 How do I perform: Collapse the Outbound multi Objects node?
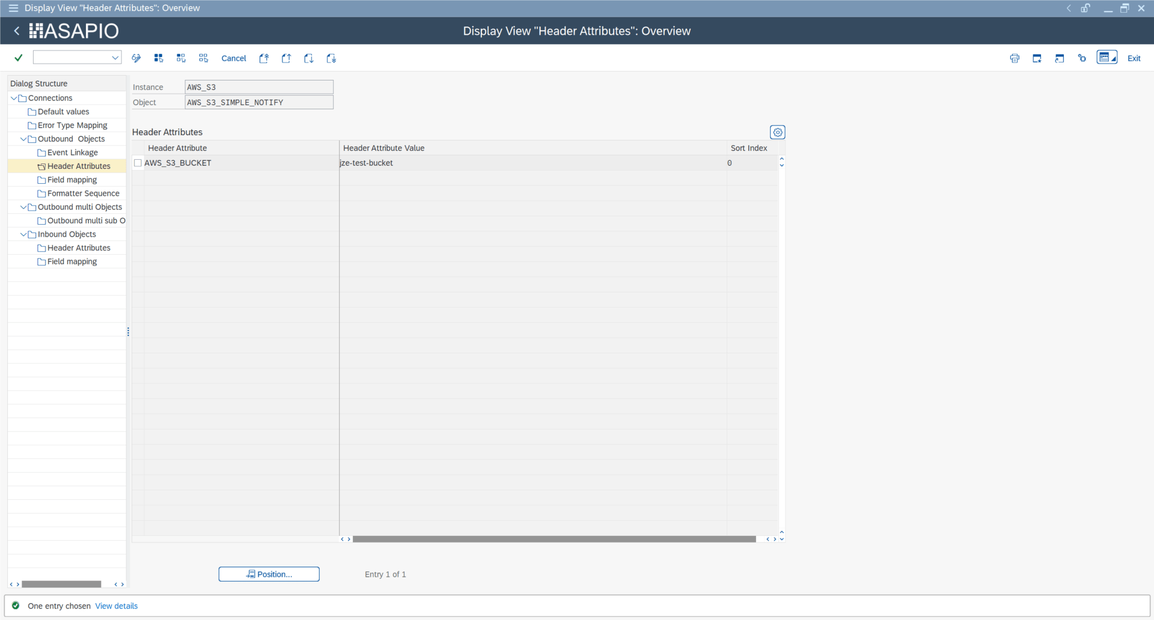coord(23,207)
